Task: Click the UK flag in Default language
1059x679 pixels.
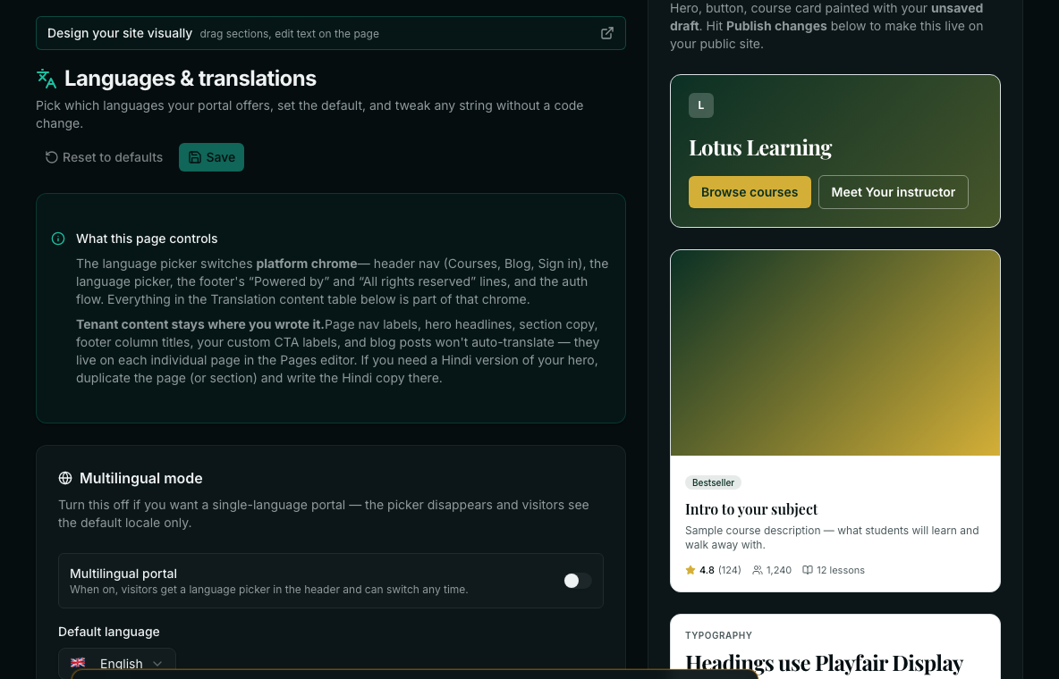Action: point(78,663)
